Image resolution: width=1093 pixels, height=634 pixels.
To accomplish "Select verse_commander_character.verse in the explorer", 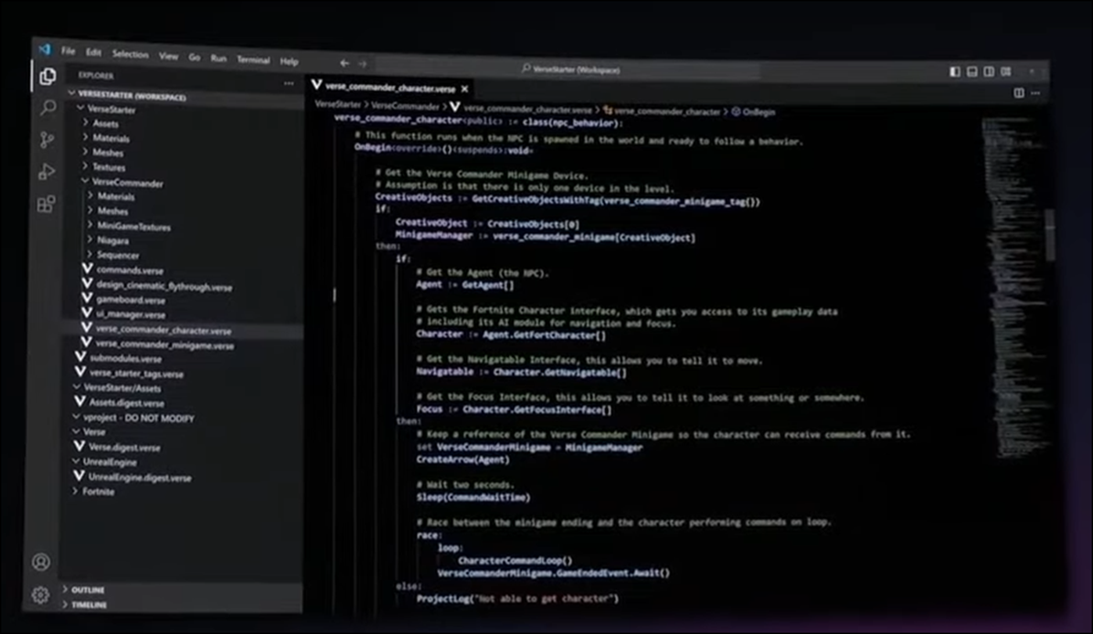I will pos(164,330).
